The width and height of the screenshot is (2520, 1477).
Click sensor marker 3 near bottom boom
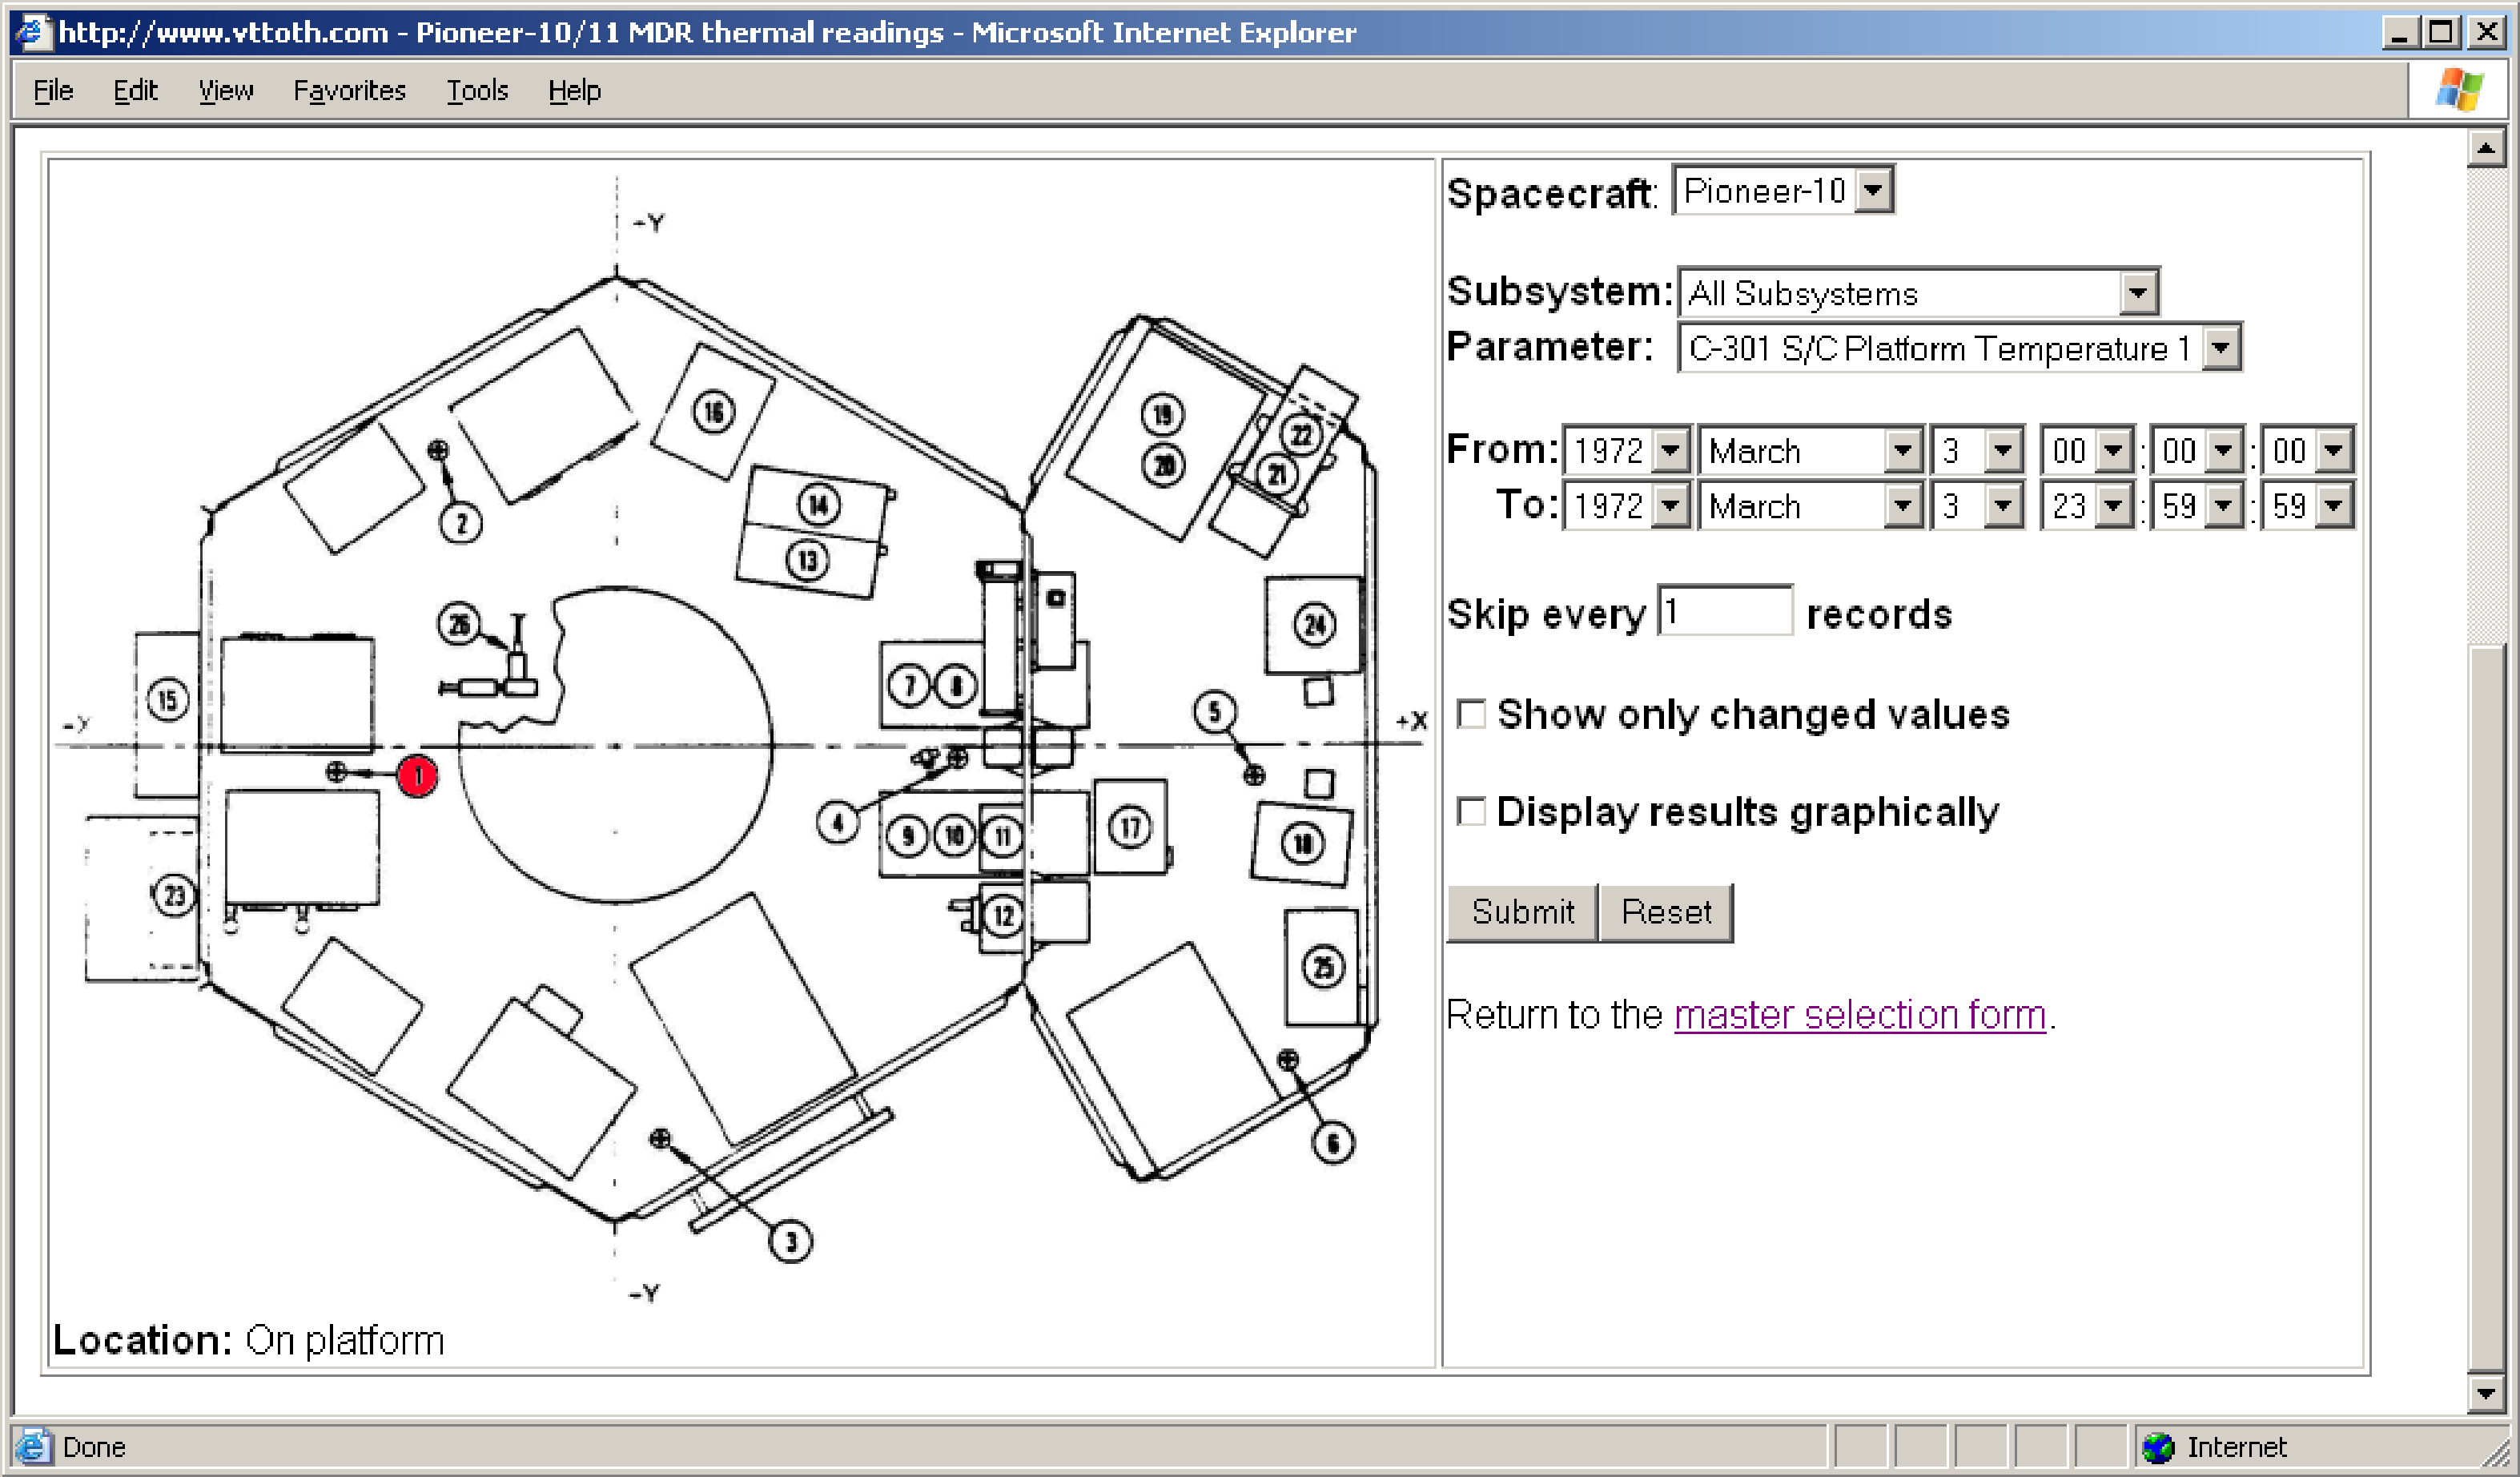coord(791,1242)
